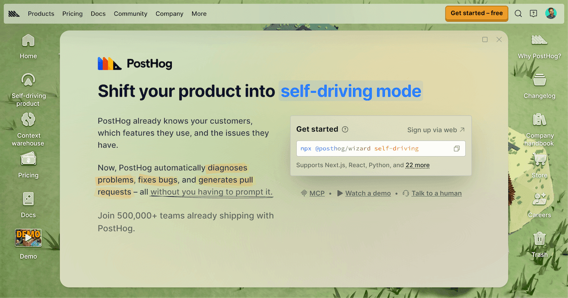Open the Why PostHog? desktop icon
Image resolution: width=568 pixels, height=298 pixels.
539,46
